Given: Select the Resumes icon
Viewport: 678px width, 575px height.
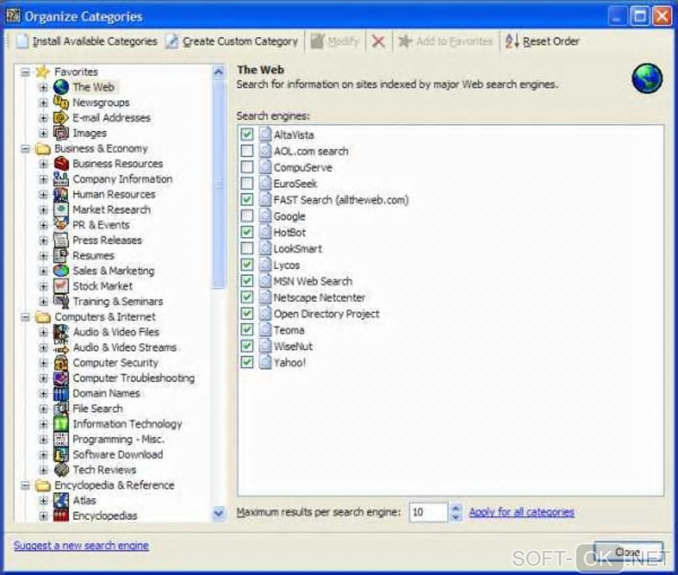Looking at the screenshot, I should click(x=61, y=255).
